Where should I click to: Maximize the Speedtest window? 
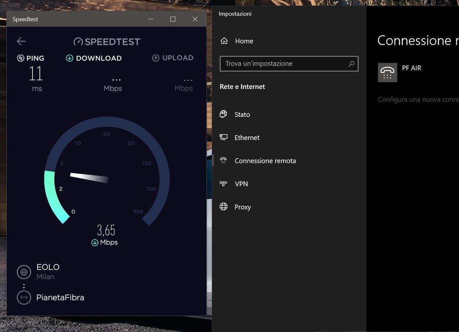(x=173, y=19)
